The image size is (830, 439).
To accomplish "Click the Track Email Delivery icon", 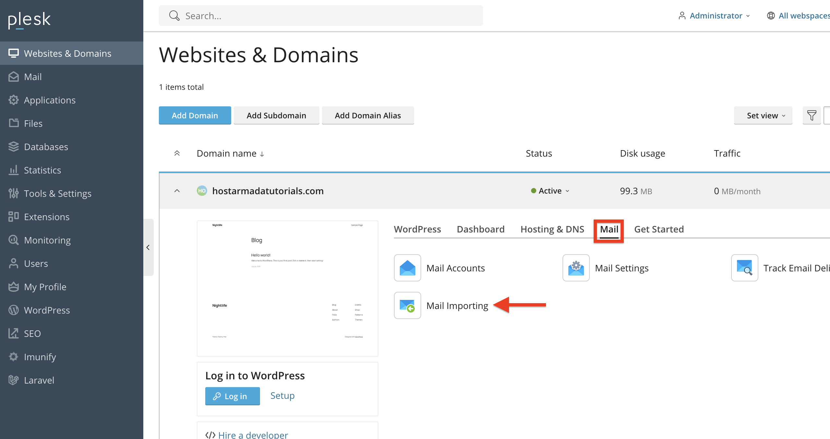I will tap(745, 268).
